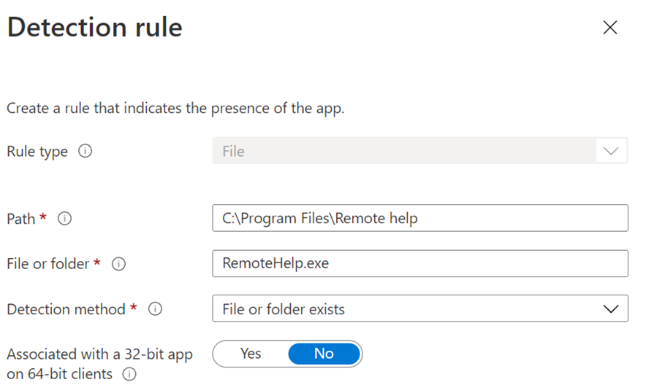Screen dimensions: 646x385
Task: Click the Associated with a 32-bit app label
Action: 99,354
